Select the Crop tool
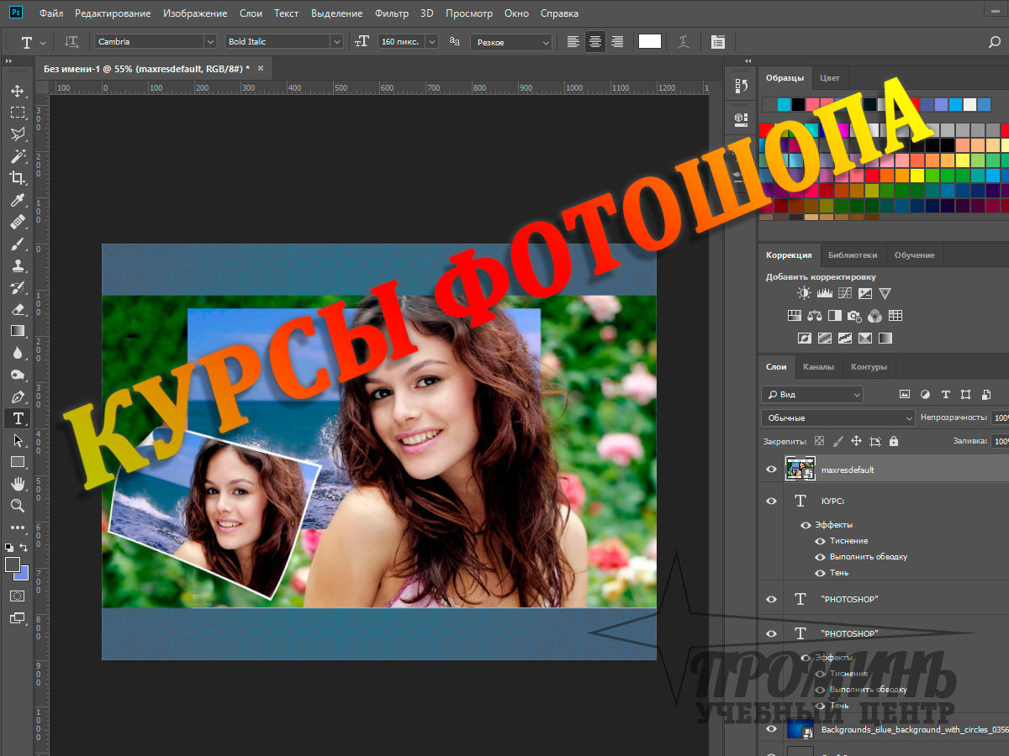The image size is (1009, 756). click(x=18, y=178)
